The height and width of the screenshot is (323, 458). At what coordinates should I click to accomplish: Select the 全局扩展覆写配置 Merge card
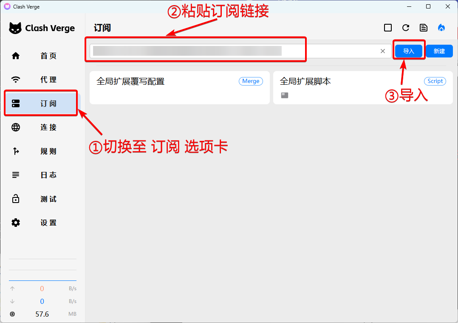pyautogui.click(x=179, y=88)
